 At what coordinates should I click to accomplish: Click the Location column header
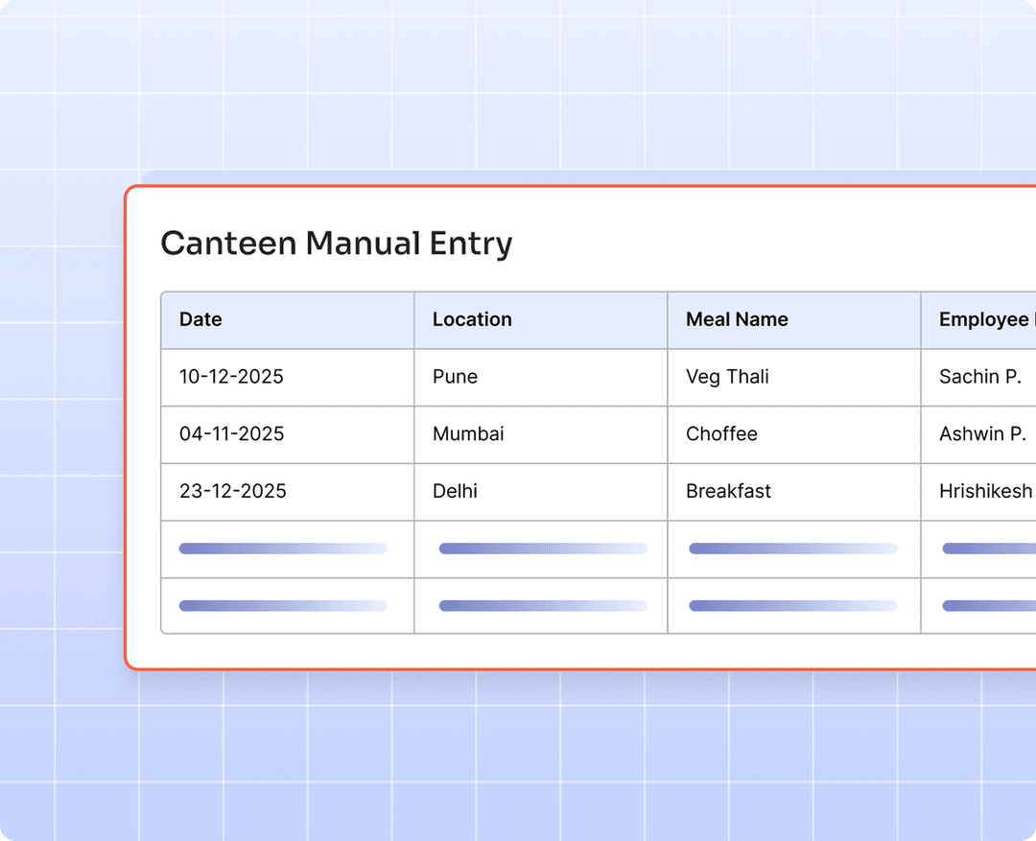point(540,319)
